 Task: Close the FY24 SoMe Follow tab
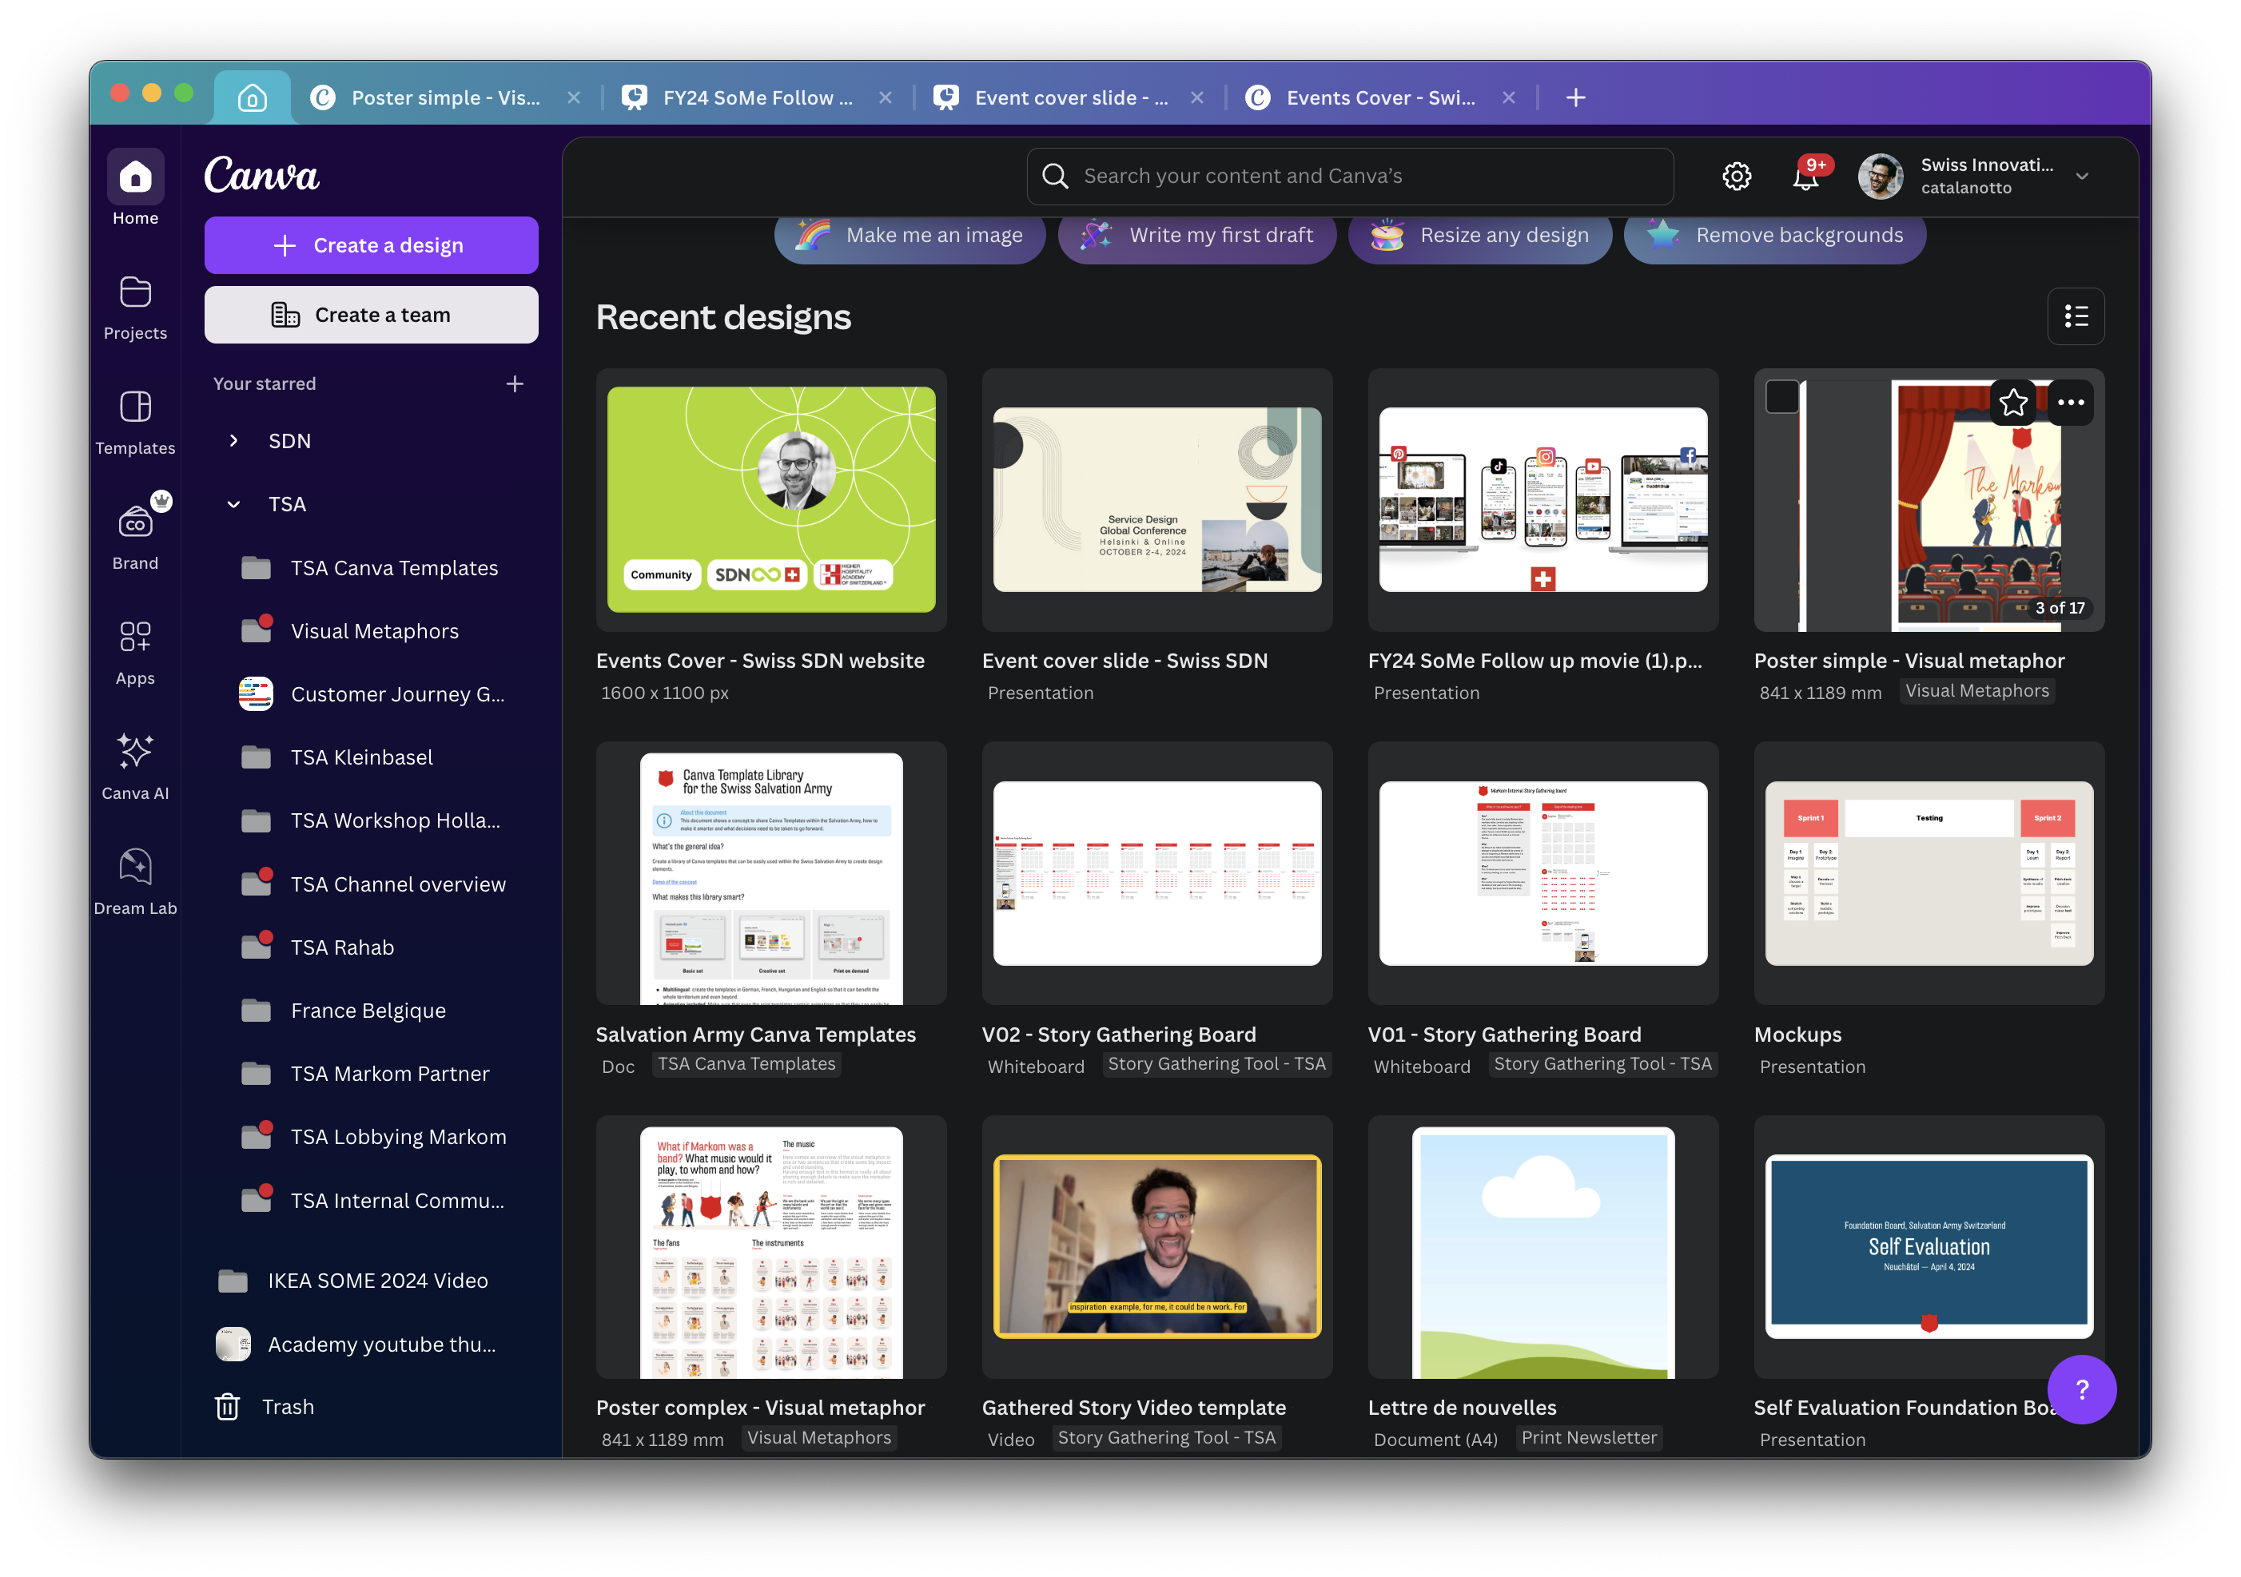click(x=886, y=97)
